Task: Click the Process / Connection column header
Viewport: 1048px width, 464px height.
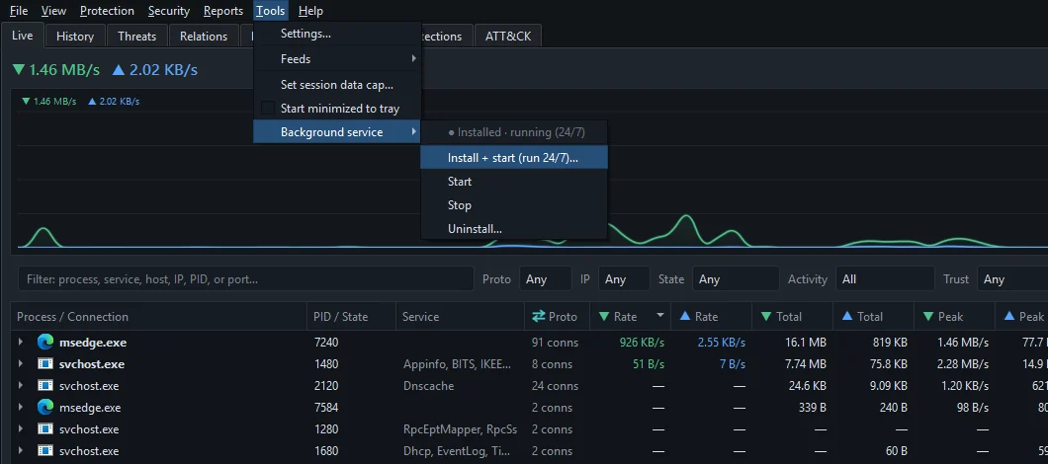Action: [159, 317]
